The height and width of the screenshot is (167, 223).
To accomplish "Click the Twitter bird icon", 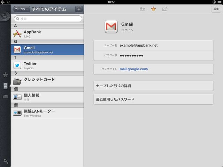I will tap(17, 65).
